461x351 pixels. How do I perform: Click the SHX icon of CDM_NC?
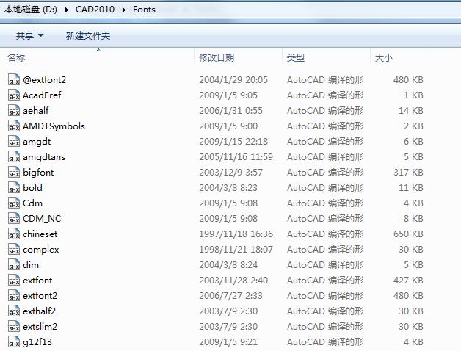coord(14,219)
